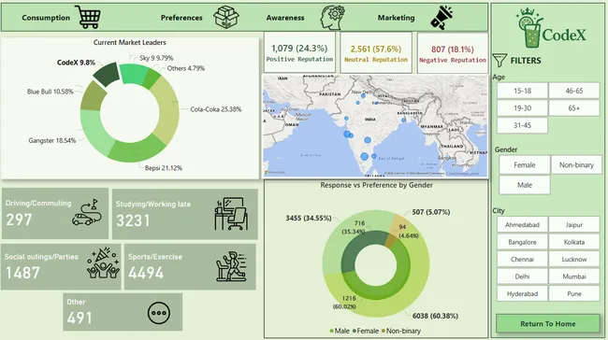Click the Others 4.79% label
Image resolution: width=608 pixels, height=340 pixels.
[x=186, y=68]
